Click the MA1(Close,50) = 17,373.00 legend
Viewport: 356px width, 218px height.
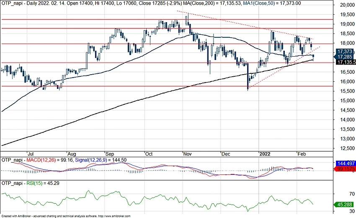pos(271,3)
